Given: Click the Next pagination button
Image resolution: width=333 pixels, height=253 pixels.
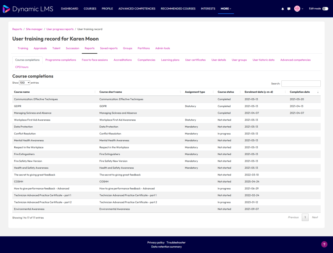Looking at the screenshot, I should (x=315, y=217).
